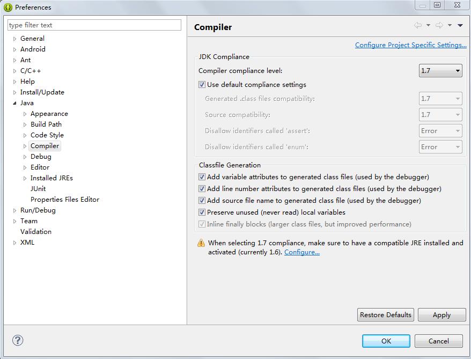Collapse the Java tree node

(15, 103)
